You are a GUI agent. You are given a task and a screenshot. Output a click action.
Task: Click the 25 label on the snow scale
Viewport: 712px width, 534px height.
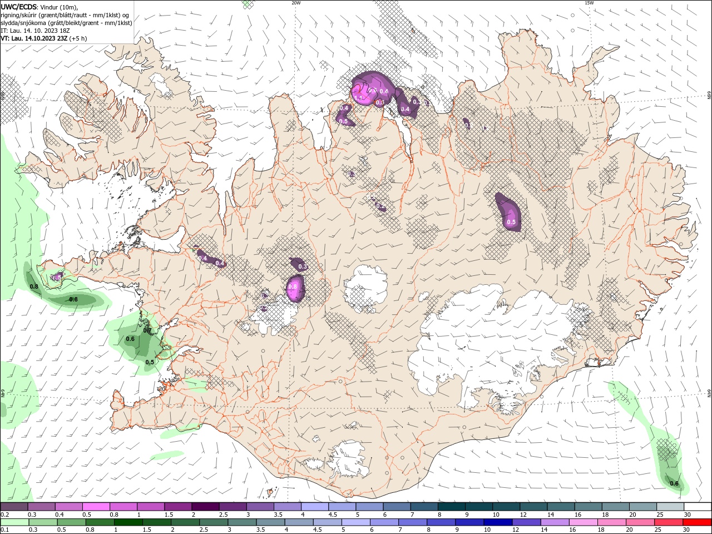pyautogui.click(x=659, y=515)
